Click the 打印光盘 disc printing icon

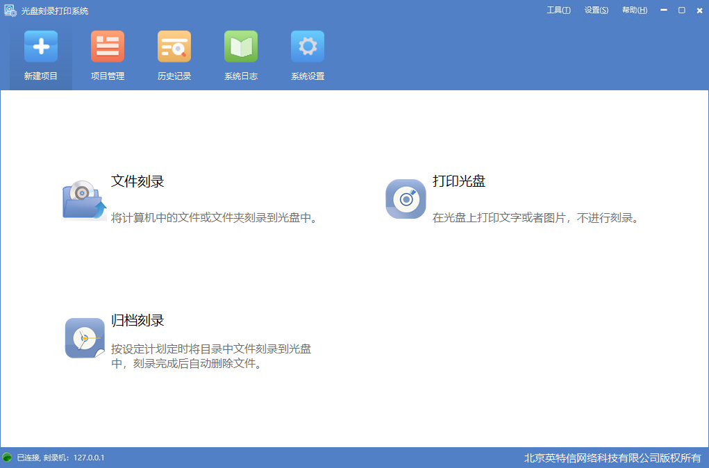pyautogui.click(x=406, y=199)
